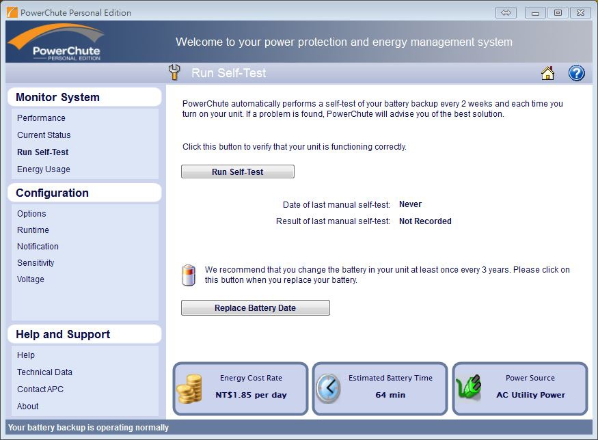Image resolution: width=598 pixels, height=440 pixels.
Task: Click 'AC Utility Power' value
Action: click(530, 395)
